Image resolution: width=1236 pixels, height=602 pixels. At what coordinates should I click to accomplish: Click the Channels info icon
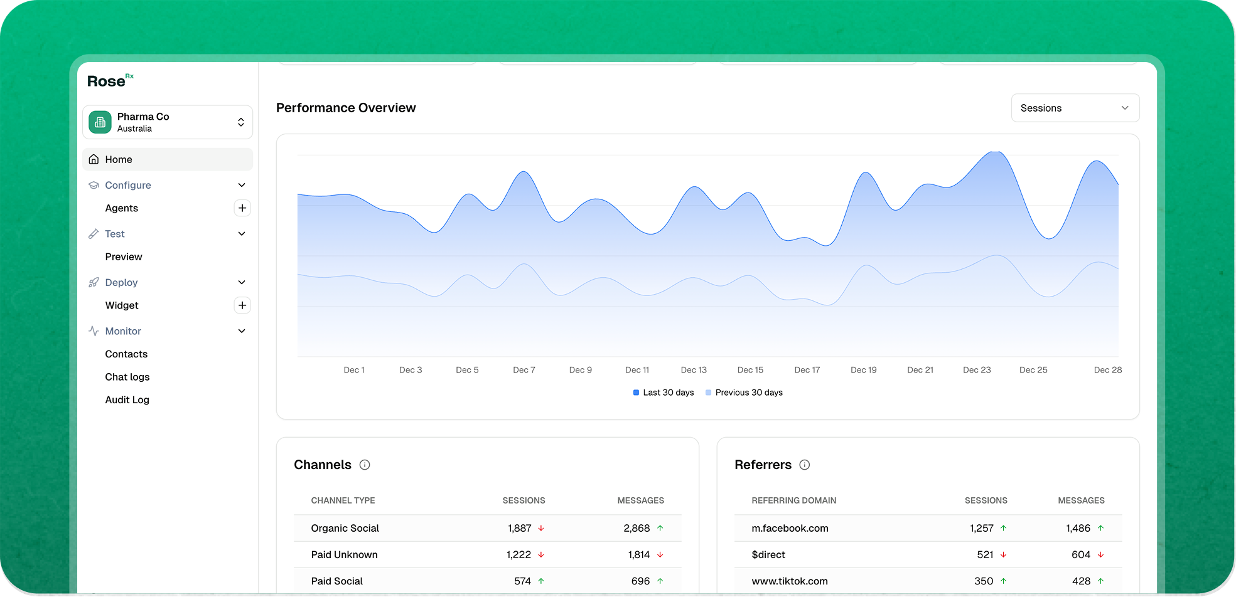tap(365, 465)
